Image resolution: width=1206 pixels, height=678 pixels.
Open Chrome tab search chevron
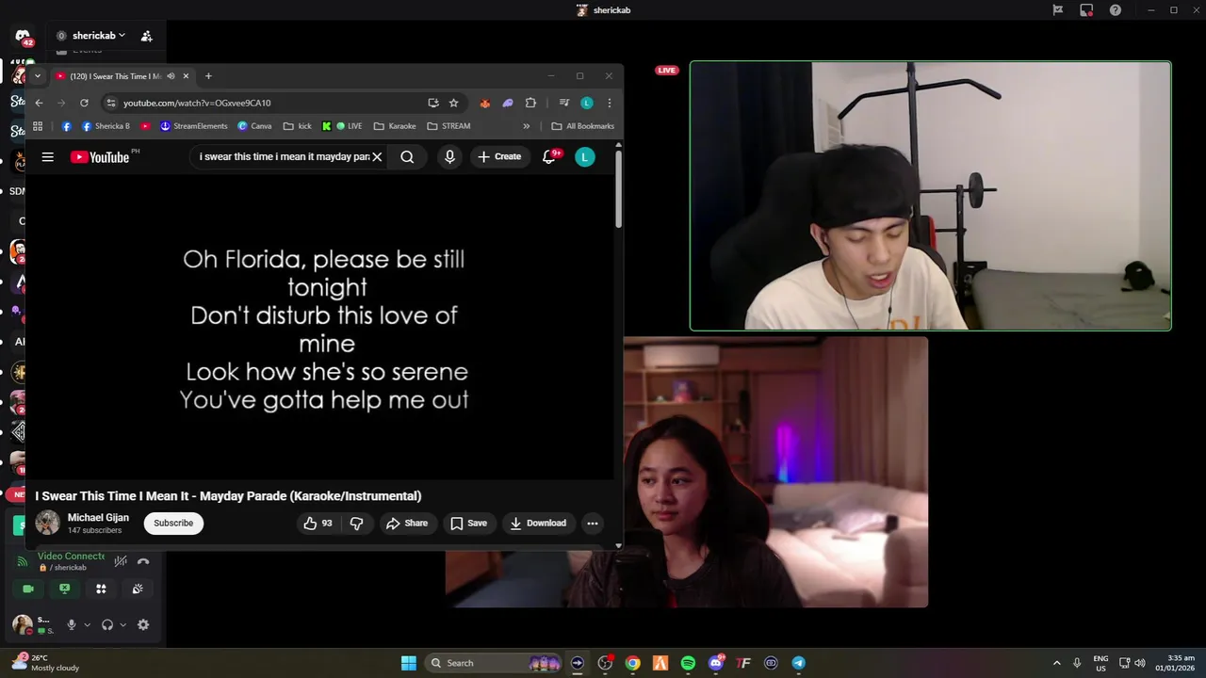pyautogui.click(x=38, y=76)
